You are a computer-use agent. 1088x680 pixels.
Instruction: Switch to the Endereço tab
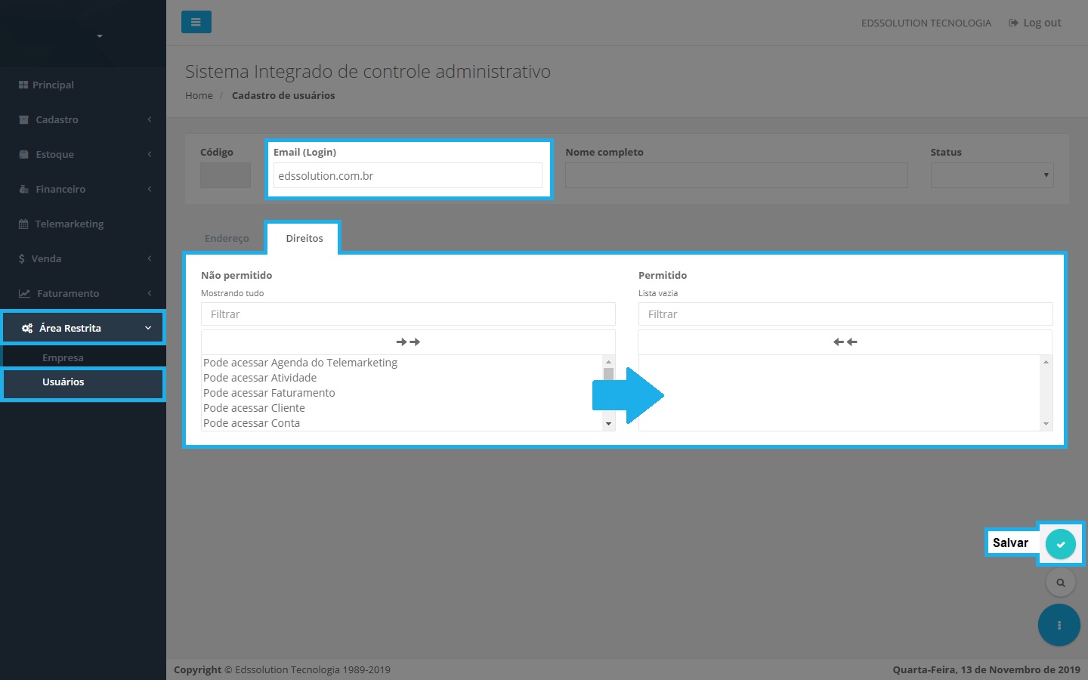tap(227, 238)
